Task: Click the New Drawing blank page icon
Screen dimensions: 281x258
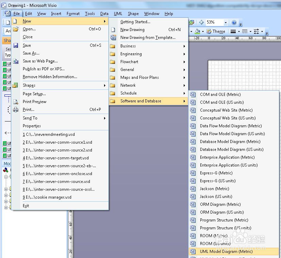Action: click(x=113, y=30)
